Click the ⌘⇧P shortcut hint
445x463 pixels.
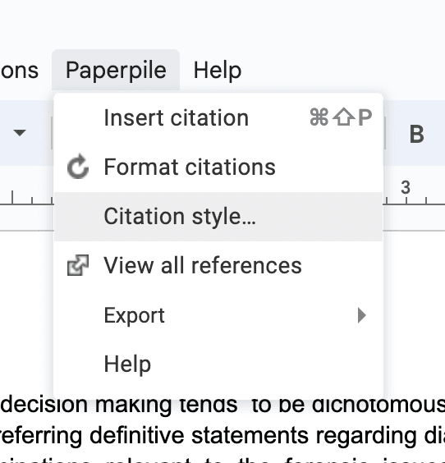(x=341, y=117)
